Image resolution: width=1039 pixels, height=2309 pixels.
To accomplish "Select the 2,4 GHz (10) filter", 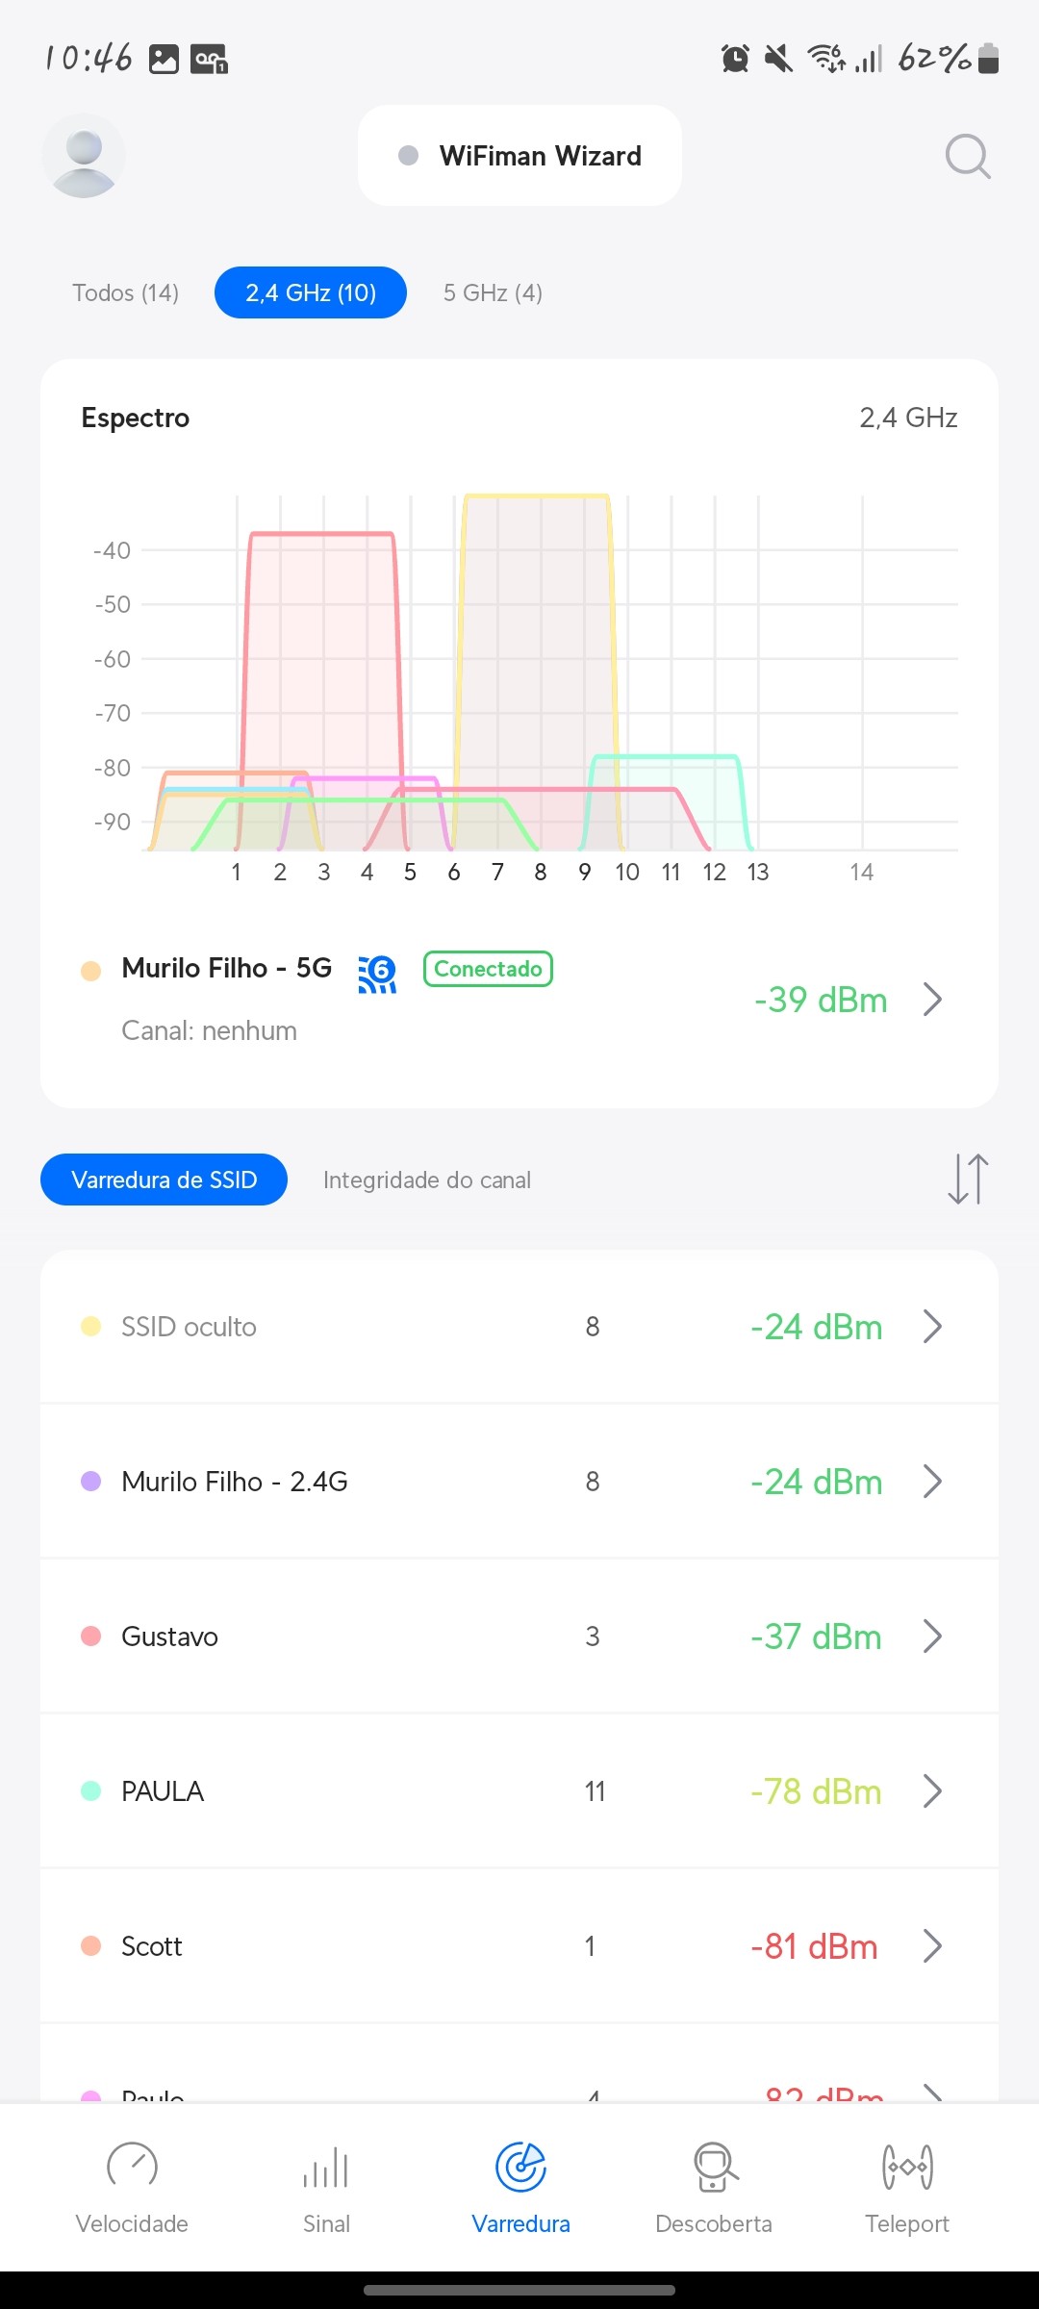I will [x=311, y=292].
